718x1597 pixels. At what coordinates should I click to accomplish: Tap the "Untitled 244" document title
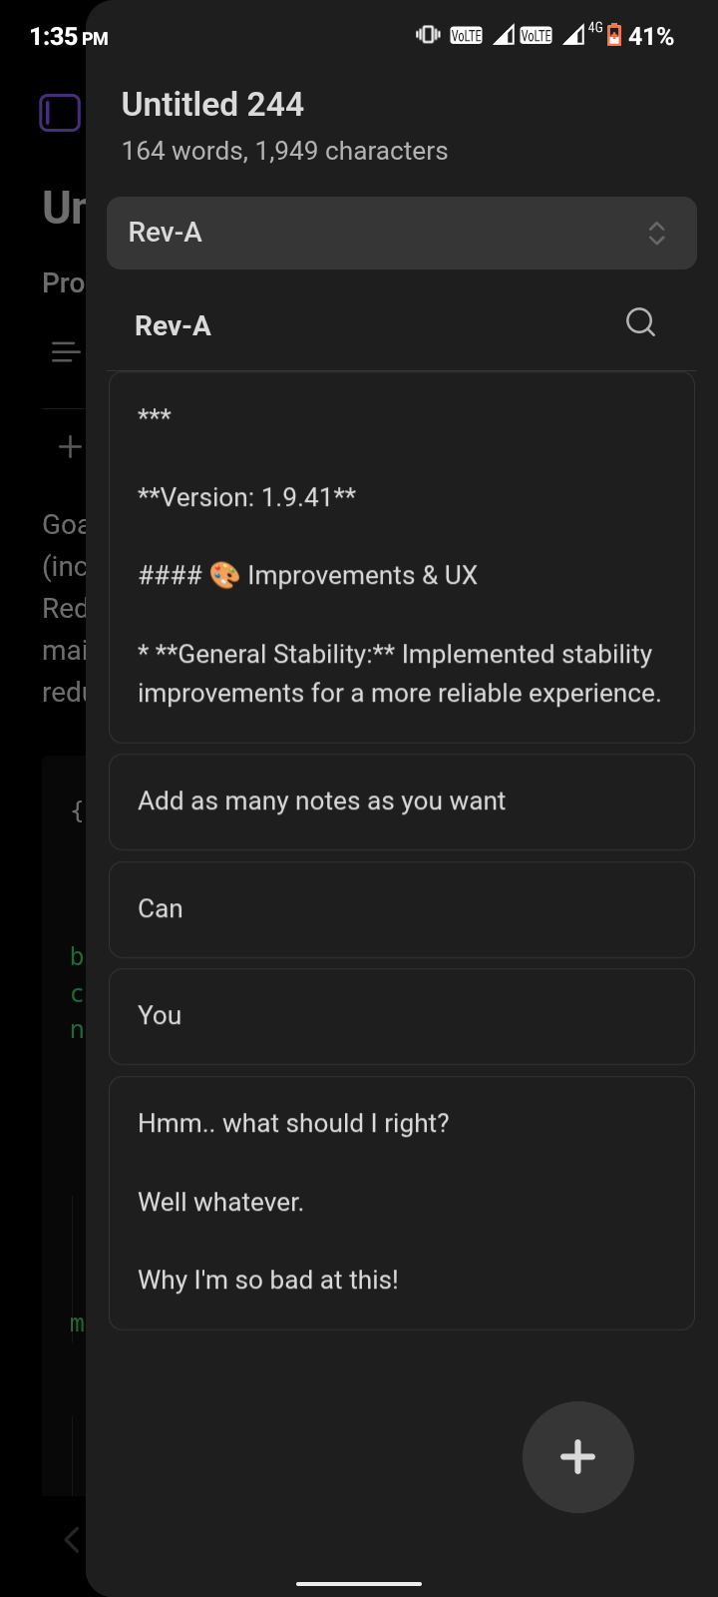[x=212, y=104]
